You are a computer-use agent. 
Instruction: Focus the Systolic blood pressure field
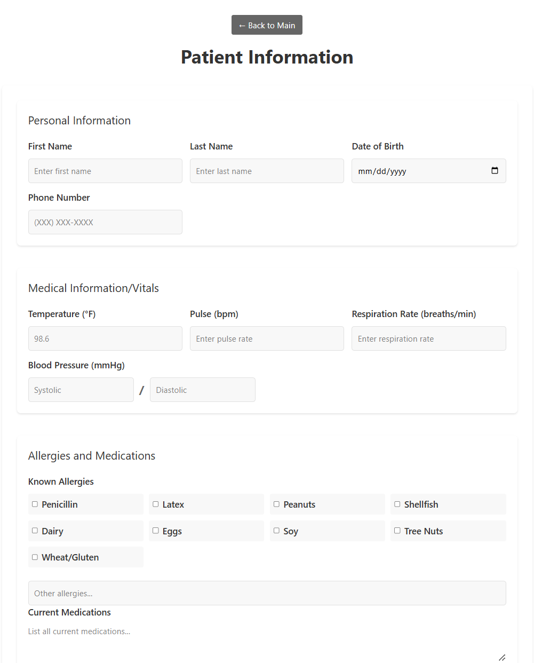point(81,390)
